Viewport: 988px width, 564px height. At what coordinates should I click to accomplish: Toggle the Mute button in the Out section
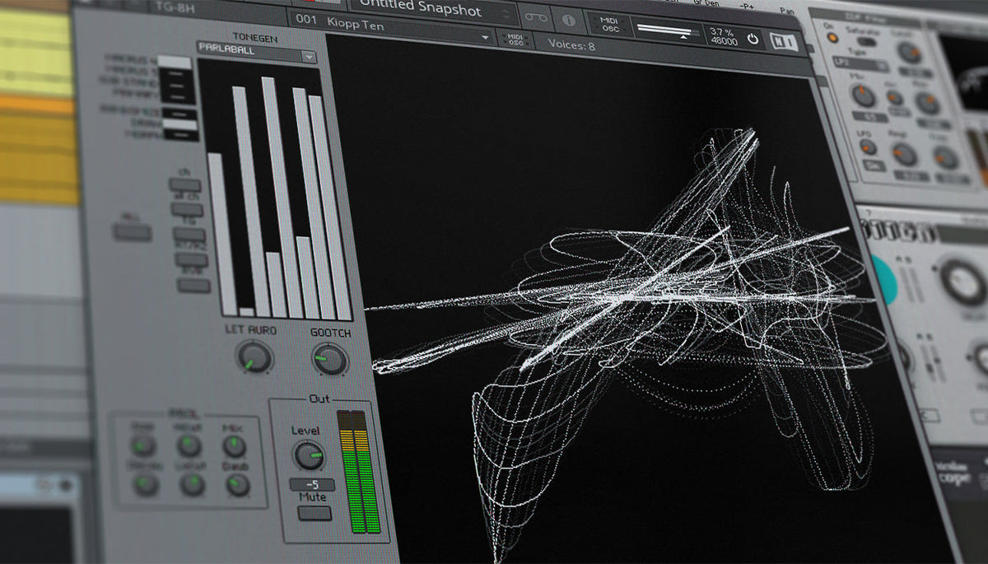pyautogui.click(x=315, y=512)
